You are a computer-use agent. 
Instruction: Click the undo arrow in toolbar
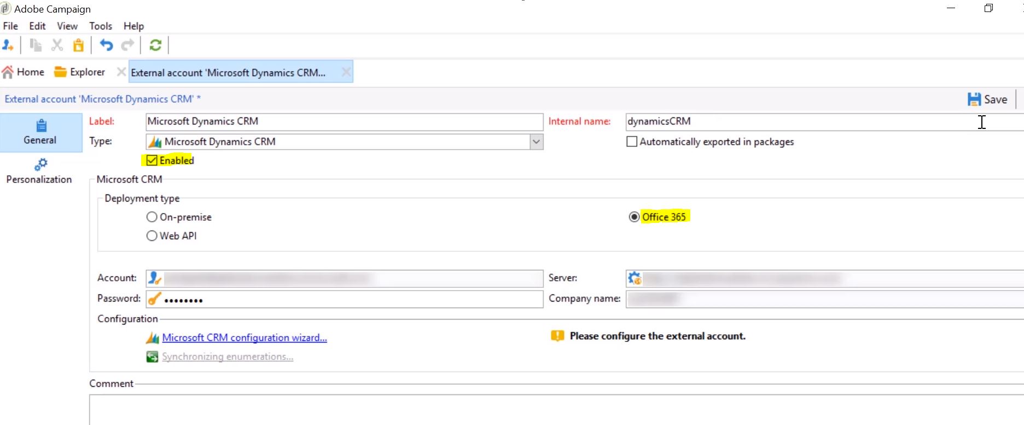pyautogui.click(x=106, y=45)
